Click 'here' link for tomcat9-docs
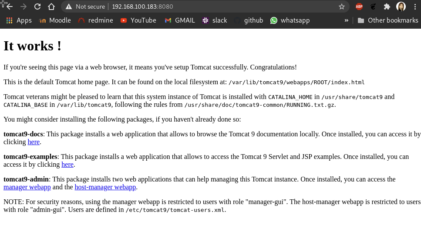 pos(34,142)
